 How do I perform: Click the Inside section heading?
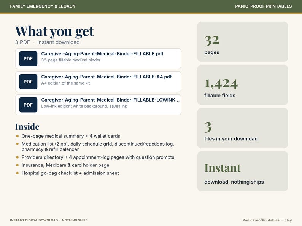click(27, 127)
